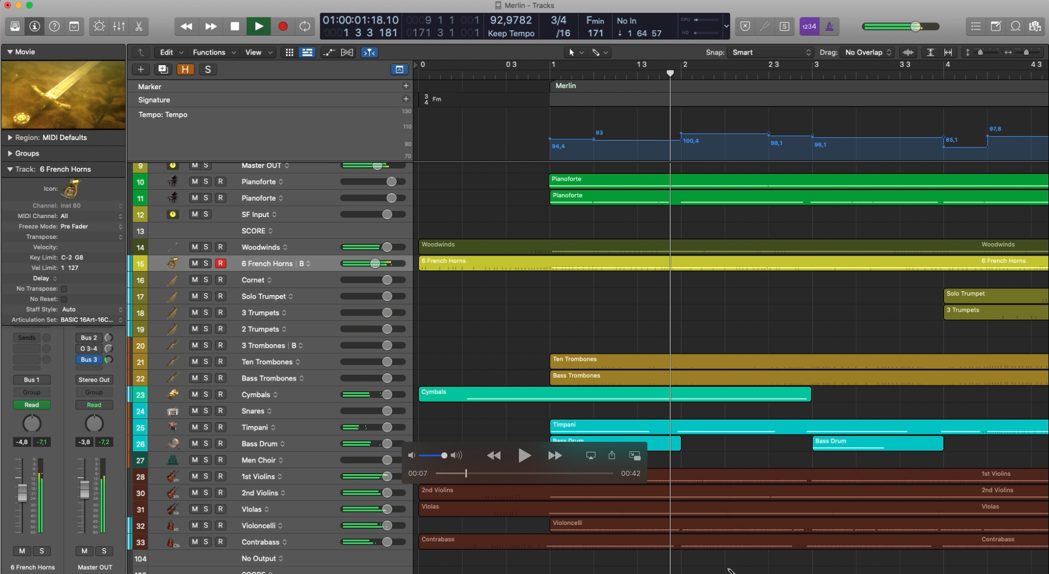Open the Drag No Overlap dropdown
The image size is (1049, 574).
pos(868,52)
